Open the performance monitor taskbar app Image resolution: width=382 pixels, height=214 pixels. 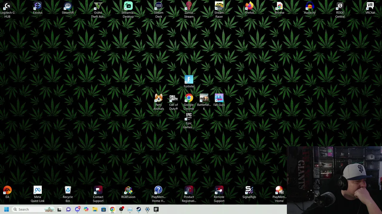coord(130,209)
